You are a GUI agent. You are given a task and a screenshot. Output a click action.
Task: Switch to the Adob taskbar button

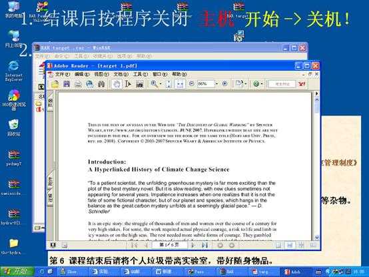[294, 272]
